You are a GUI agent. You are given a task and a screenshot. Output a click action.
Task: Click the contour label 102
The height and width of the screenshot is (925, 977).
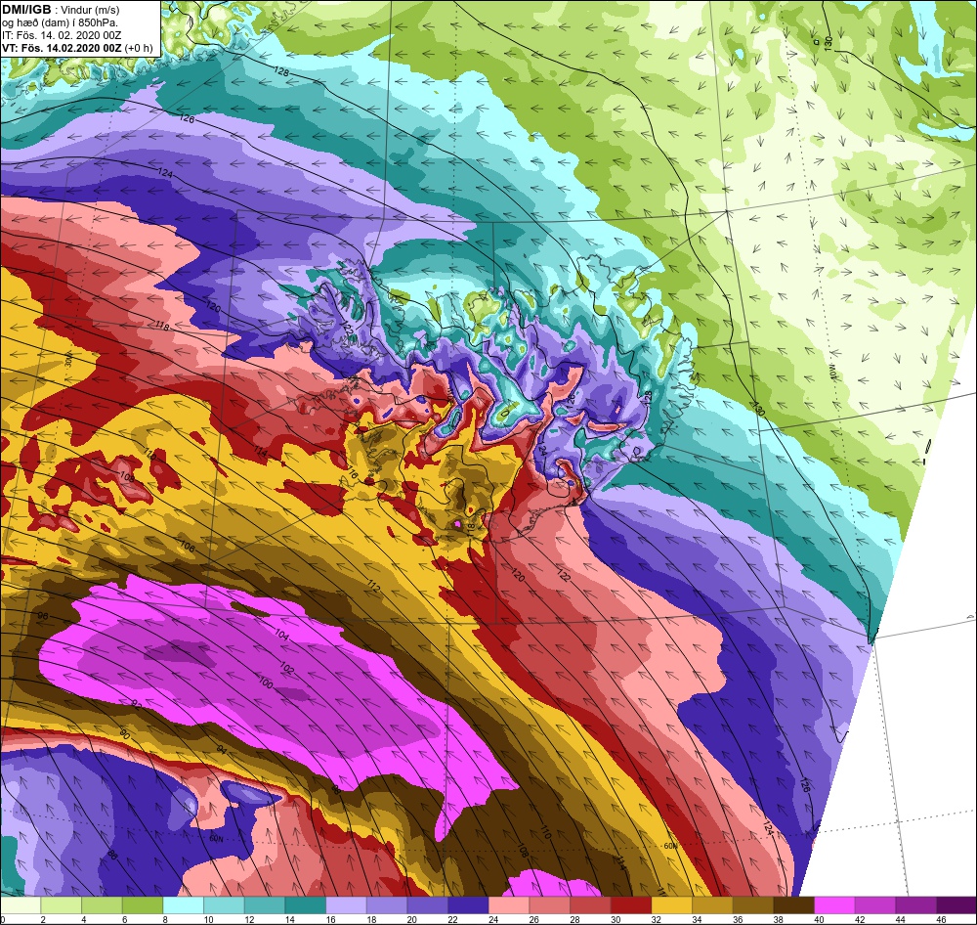[x=286, y=668]
